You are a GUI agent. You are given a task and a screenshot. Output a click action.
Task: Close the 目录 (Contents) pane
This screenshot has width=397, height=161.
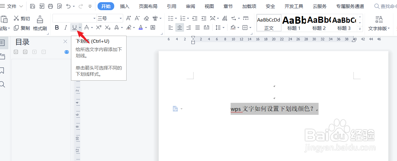65,42
